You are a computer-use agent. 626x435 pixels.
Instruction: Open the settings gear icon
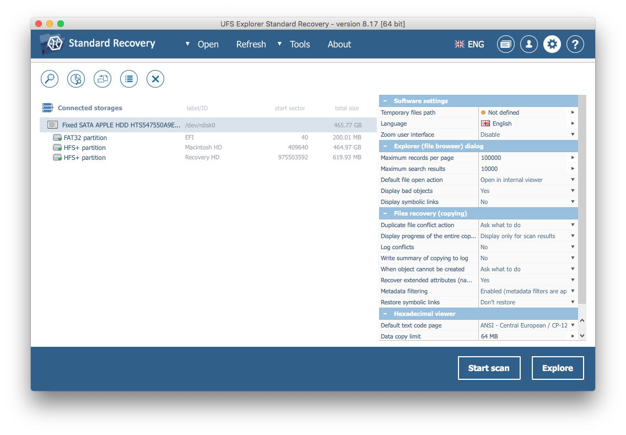(x=552, y=44)
